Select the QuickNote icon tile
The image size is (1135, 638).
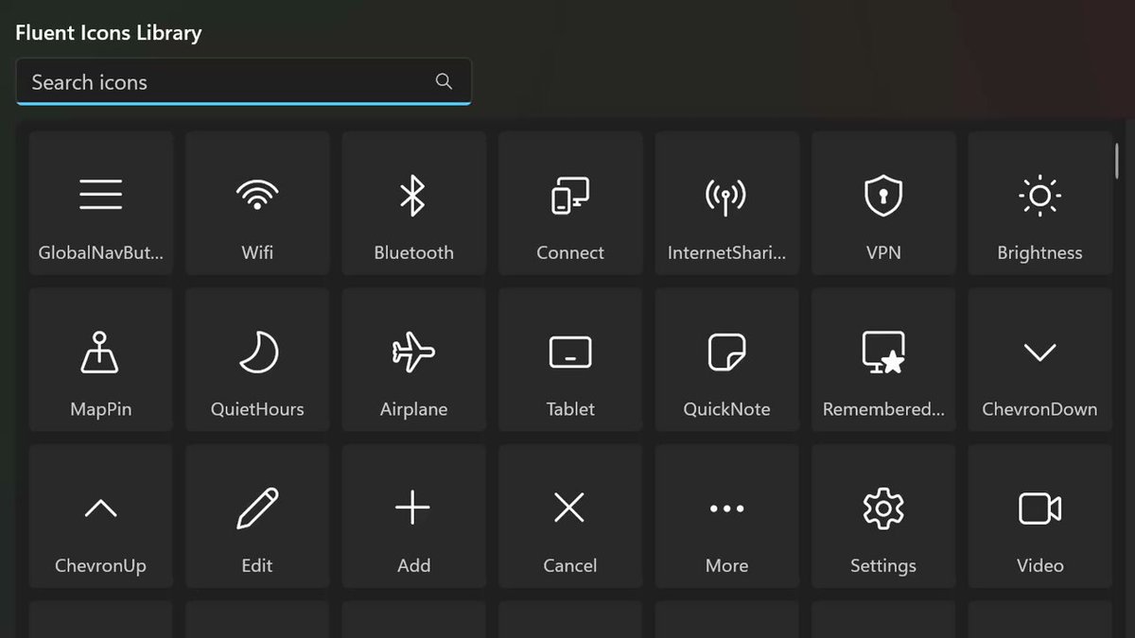(x=726, y=360)
